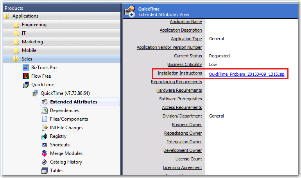Select Extended Attributes tree item
Screen dimensions: 301x178
click(73, 102)
